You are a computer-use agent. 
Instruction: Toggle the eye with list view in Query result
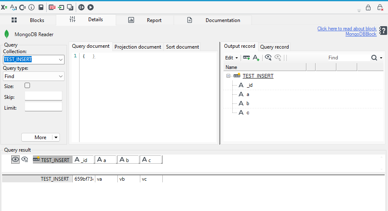(25, 159)
